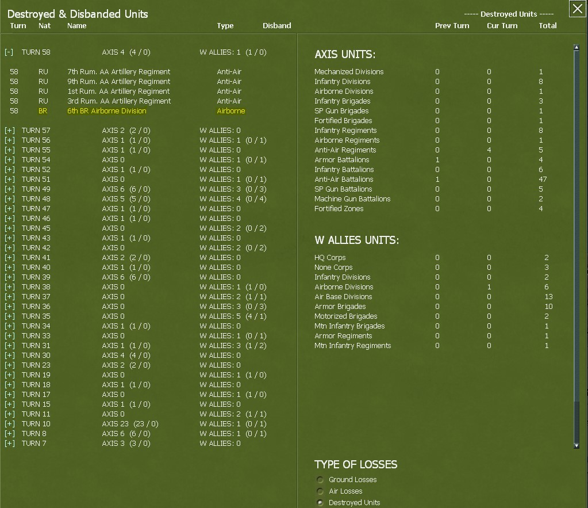The image size is (588, 508).
Task: Click the scrollbar down arrow
Action: (x=577, y=445)
